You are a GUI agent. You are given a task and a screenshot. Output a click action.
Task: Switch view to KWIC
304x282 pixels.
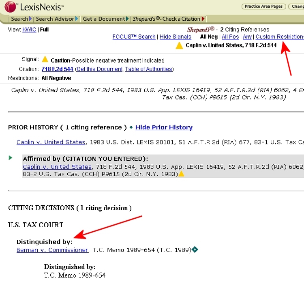(x=29, y=30)
